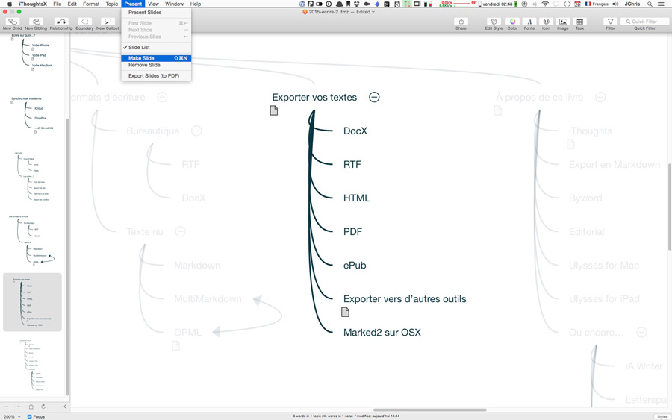This screenshot has width=672, height=420.
Task: Open the Filter tool
Action: 610,24
